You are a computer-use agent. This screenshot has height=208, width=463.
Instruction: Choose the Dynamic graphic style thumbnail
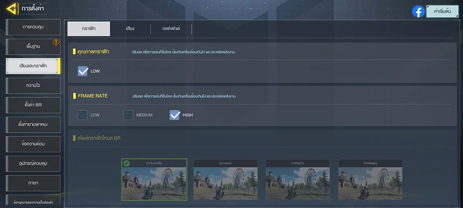tap(225, 181)
